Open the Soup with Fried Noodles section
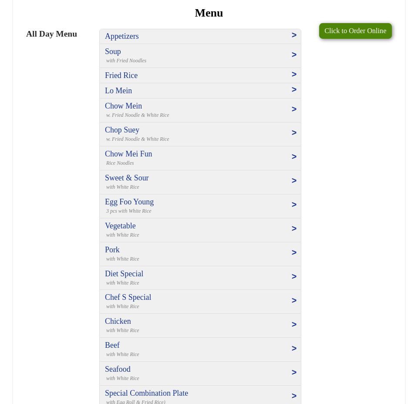This screenshot has width=418, height=404. coord(113,52)
